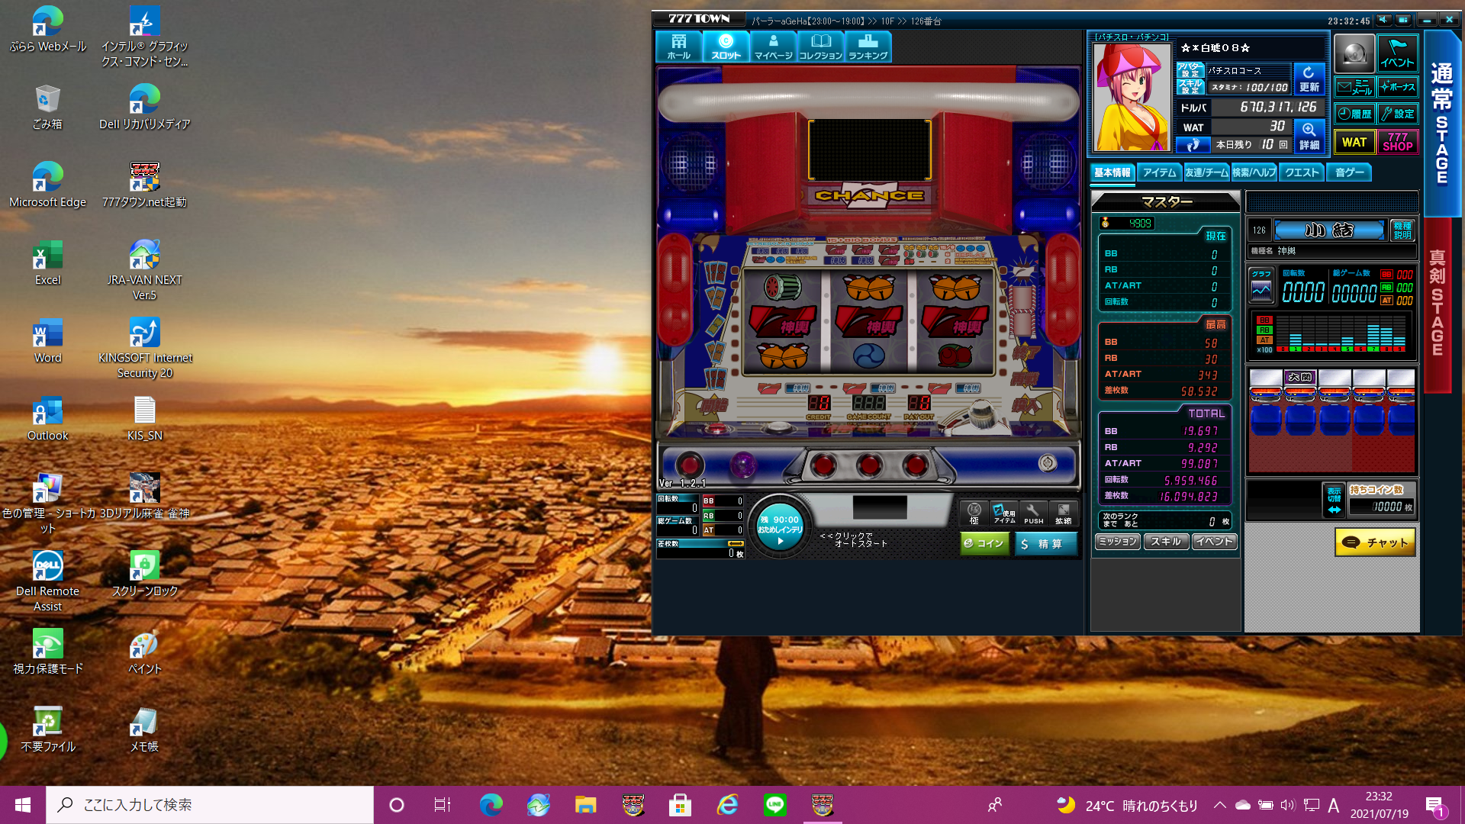
Task: Open the ランキング navigation tab
Action: click(868, 47)
